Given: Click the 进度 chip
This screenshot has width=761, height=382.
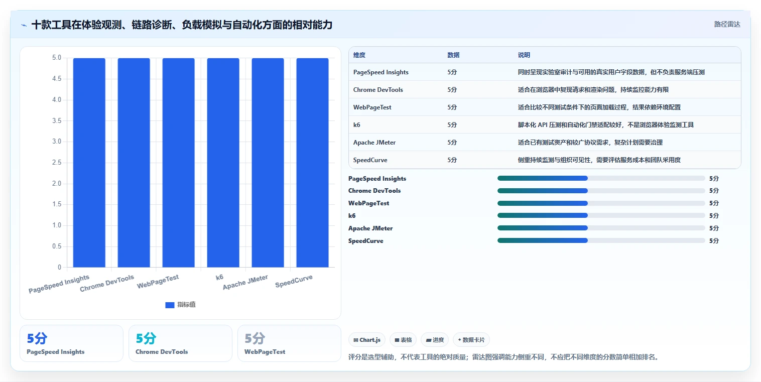Looking at the screenshot, I should (435, 340).
